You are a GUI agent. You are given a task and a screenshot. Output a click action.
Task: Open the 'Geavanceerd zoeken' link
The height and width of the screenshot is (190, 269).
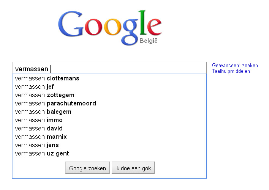click(235, 66)
